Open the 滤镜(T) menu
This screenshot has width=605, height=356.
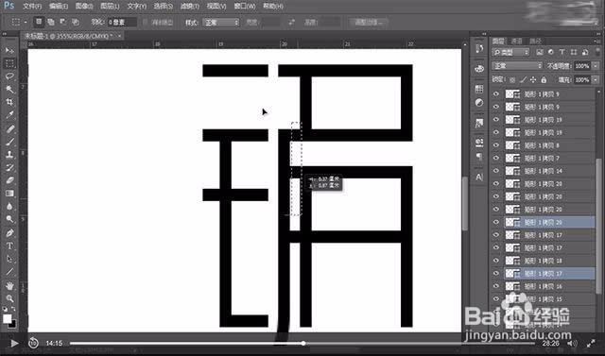[190, 7]
